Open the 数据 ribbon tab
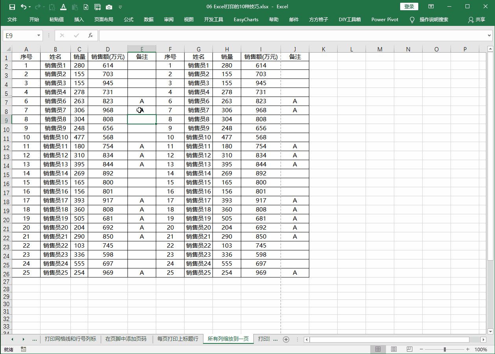This screenshot has width=495, height=354. (149, 20)
